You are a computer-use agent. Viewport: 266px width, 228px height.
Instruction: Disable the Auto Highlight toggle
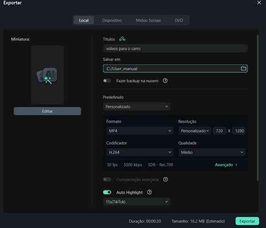click(107, 192)
